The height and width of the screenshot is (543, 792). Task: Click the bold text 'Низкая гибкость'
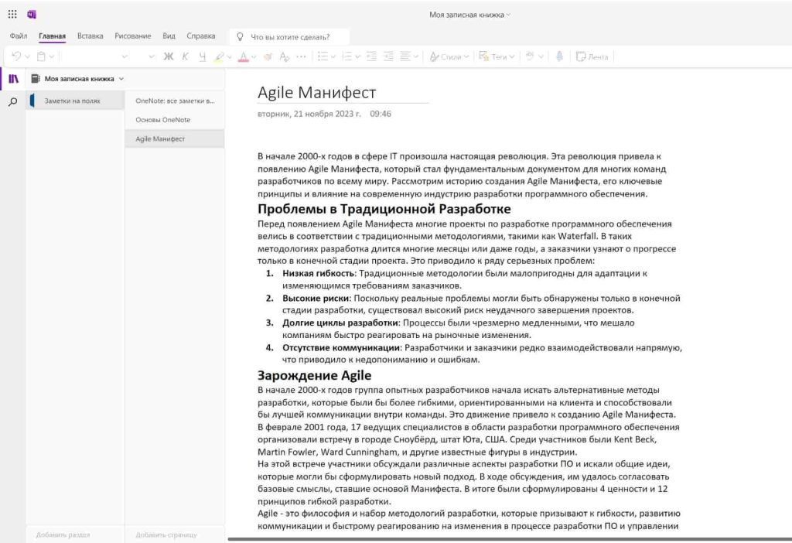point(318,273)
